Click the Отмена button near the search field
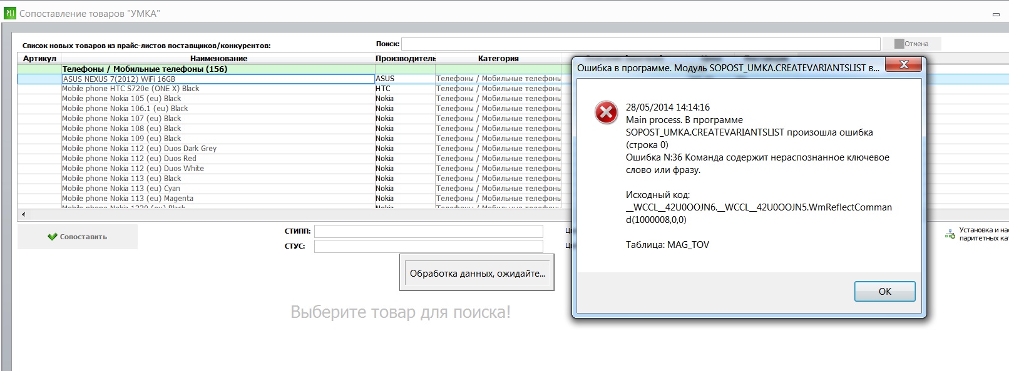Image resolution: width=1009 pixels, height=371 pixels. pos(911,44)
